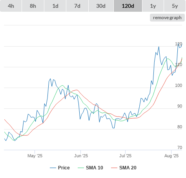186x178 pixels.
Task: Toggle the Price series in legend
Action: point(60,168)
